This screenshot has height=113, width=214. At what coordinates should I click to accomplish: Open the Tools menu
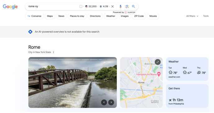(206, 16)
